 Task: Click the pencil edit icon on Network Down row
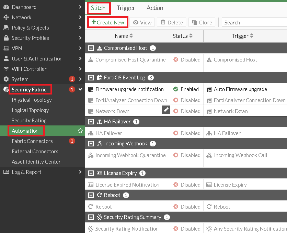(166, 110)
